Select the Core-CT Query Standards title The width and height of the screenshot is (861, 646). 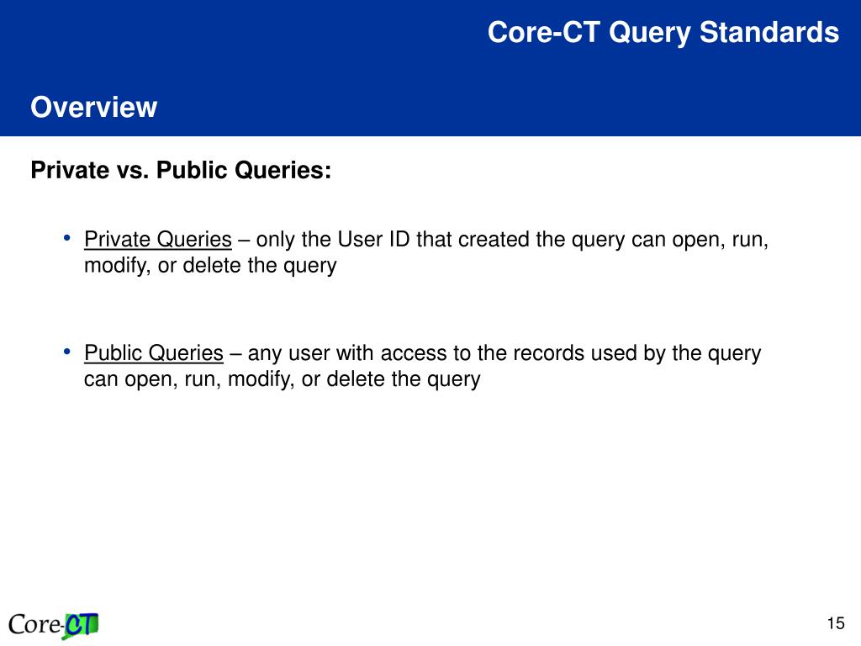(663, 33)
